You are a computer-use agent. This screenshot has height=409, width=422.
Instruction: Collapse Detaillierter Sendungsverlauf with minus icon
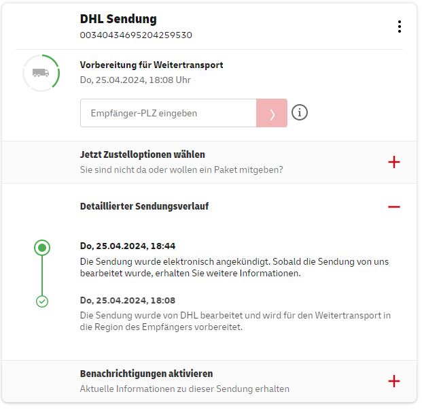[394, 207]
